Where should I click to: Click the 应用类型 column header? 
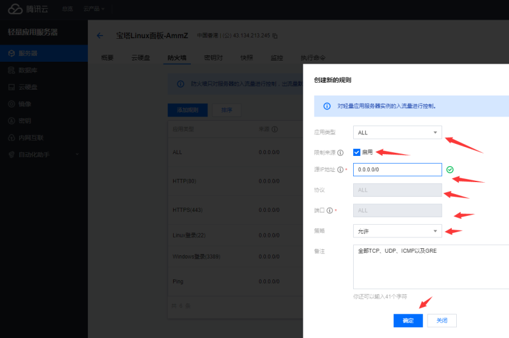click(183, 129)
